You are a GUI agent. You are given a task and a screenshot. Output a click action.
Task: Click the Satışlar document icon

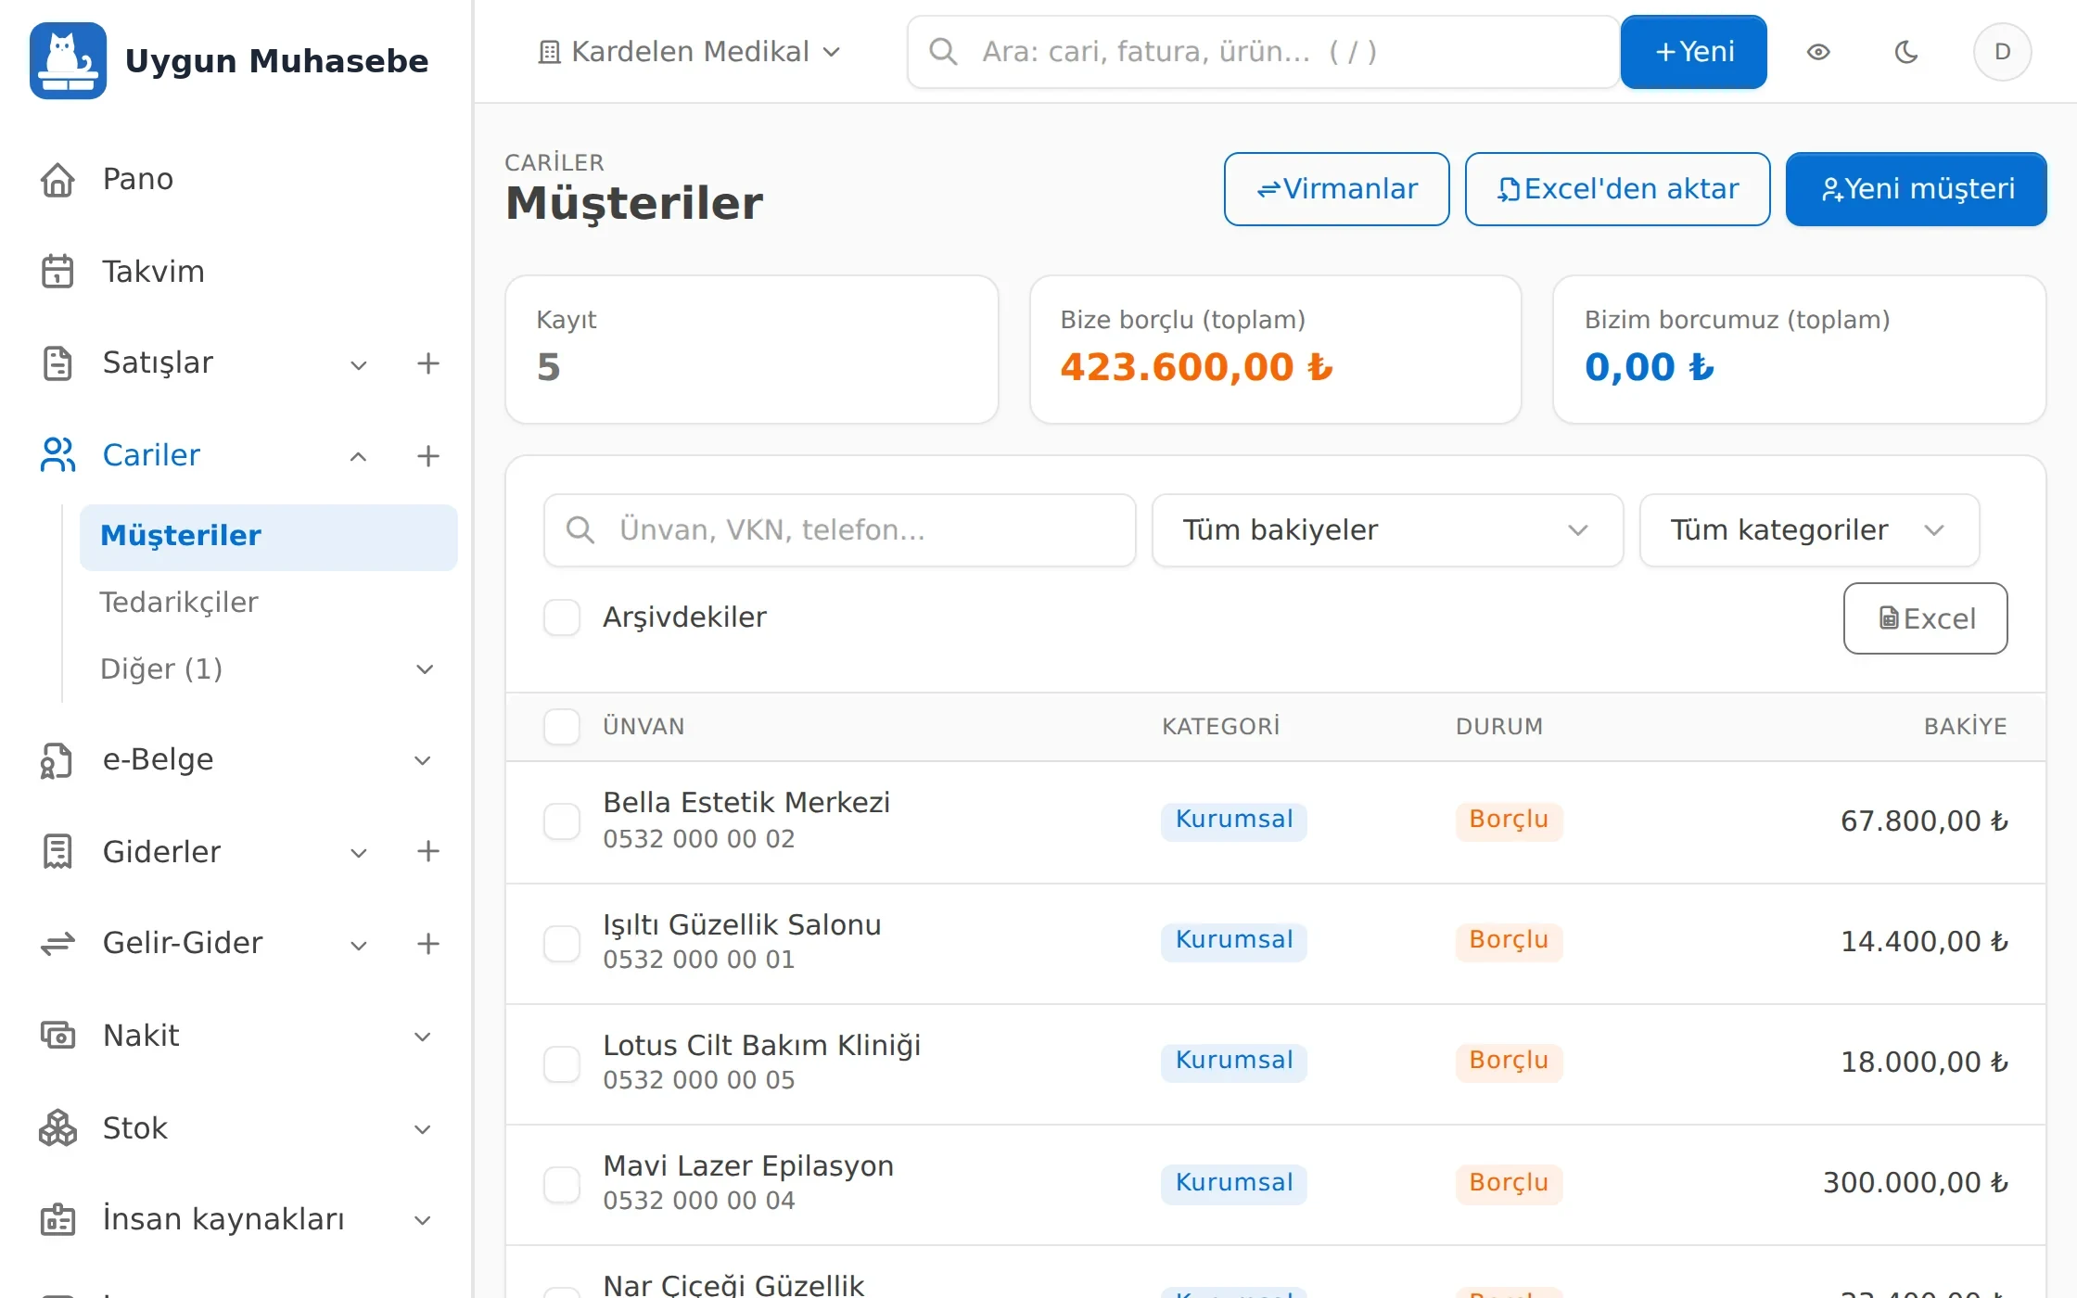[57, 363]
